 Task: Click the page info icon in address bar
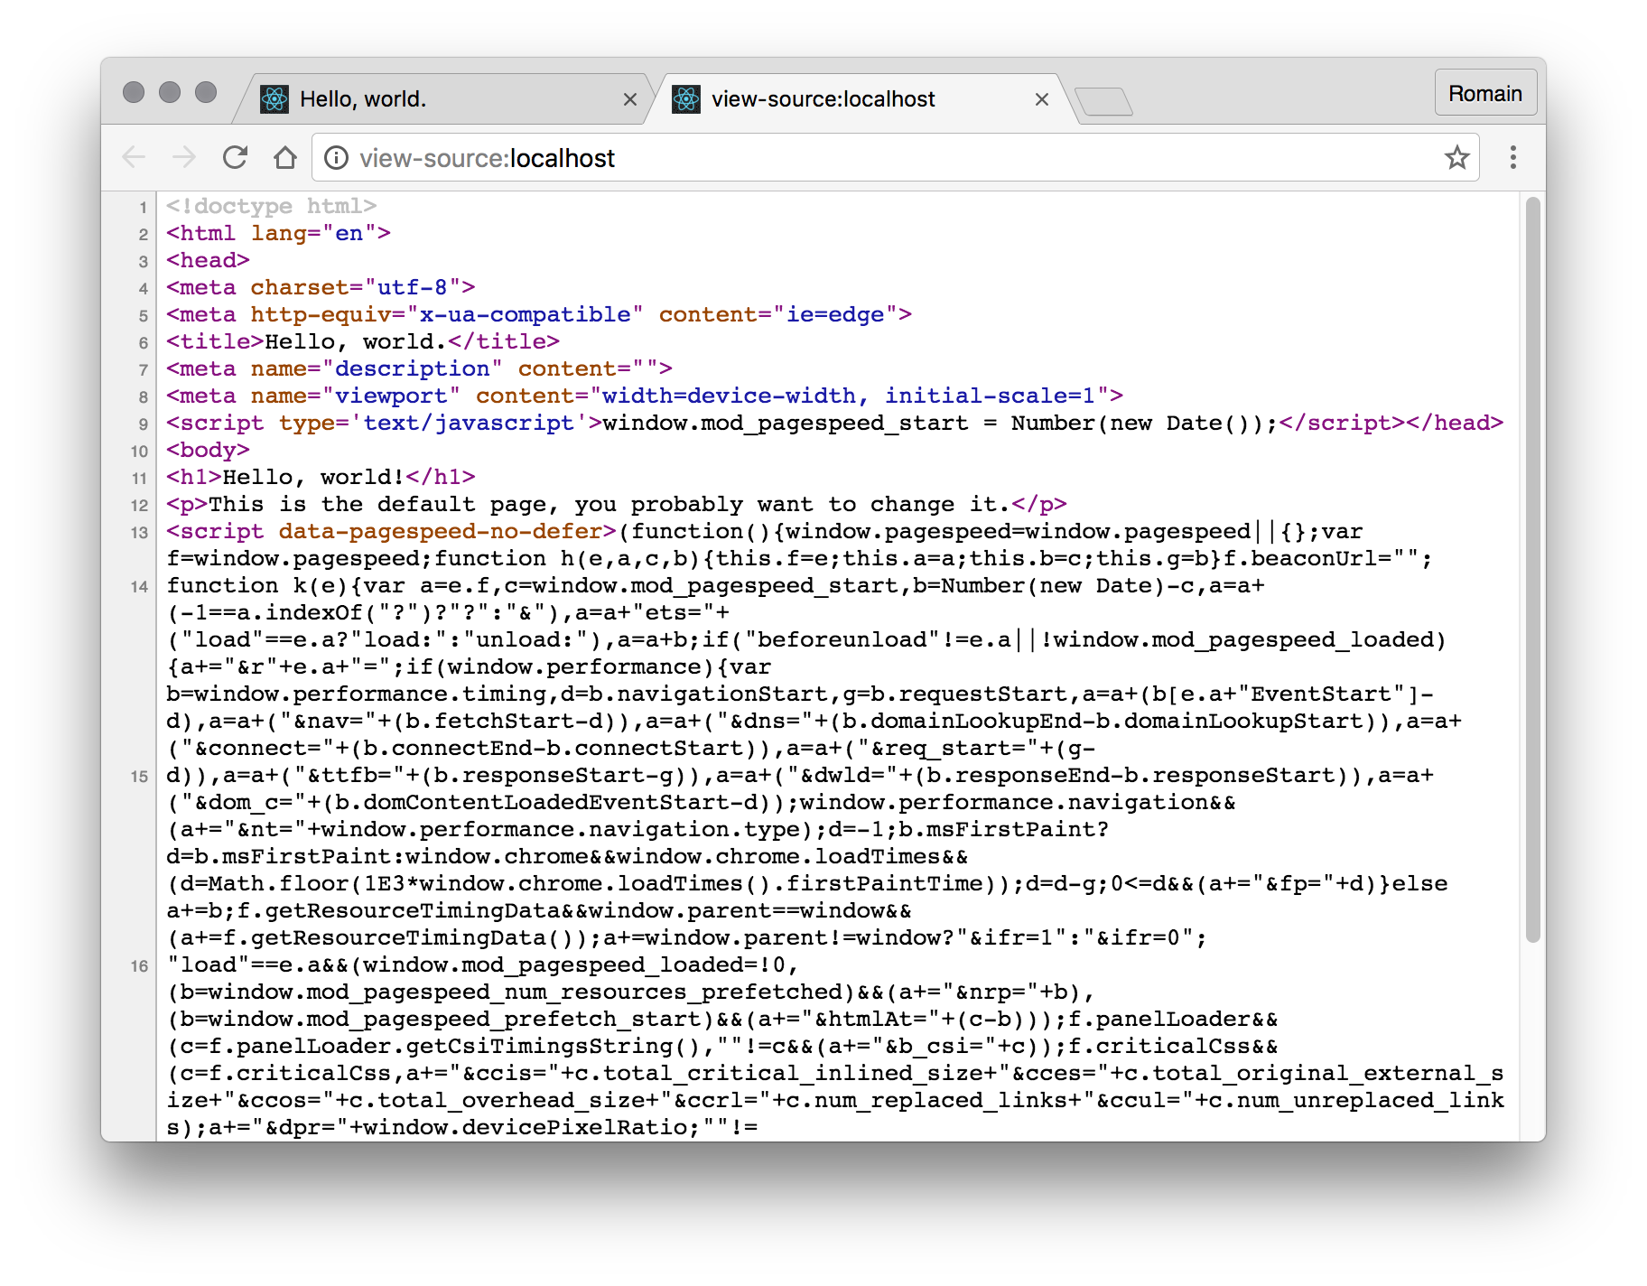point(336,157)
